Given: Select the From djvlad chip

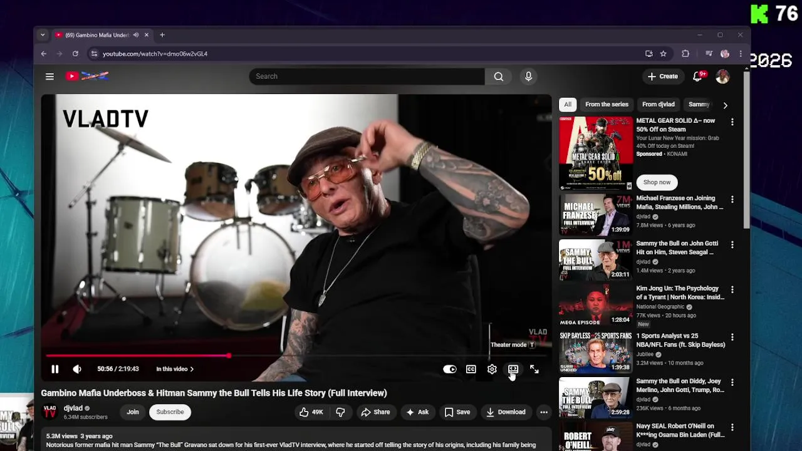Looking at the screenshot, I should pyautogui.click(x=659, y=105).
